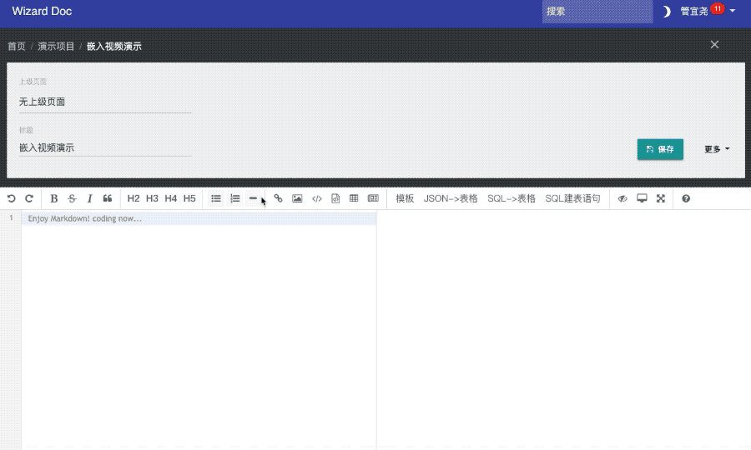Open full preview monitor icon

(642, 198)
